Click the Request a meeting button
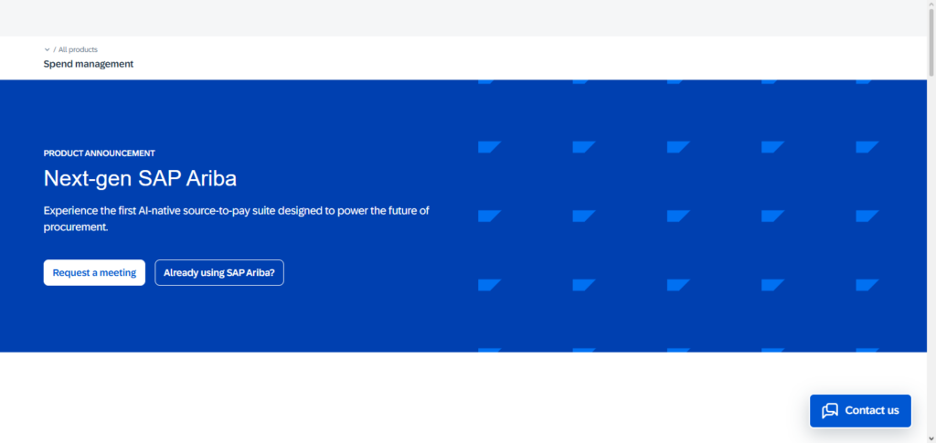The image size is (936, 443). 94,272
